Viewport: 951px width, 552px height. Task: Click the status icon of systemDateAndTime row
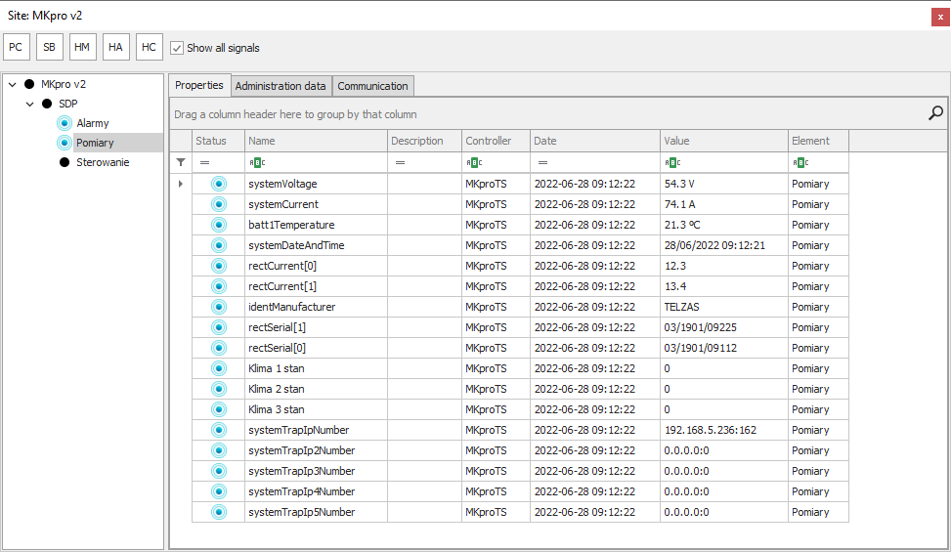[x=219, y=245]
